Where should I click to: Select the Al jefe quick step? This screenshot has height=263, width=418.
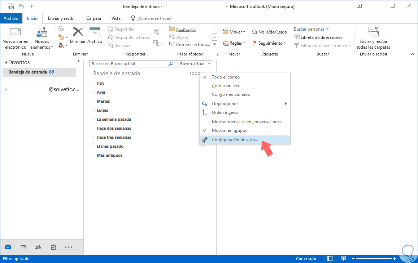190,37
